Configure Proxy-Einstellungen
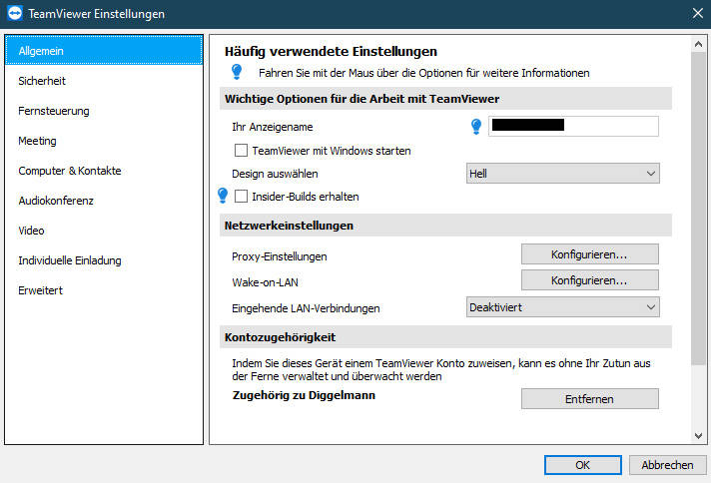 [x=589, y=254]
